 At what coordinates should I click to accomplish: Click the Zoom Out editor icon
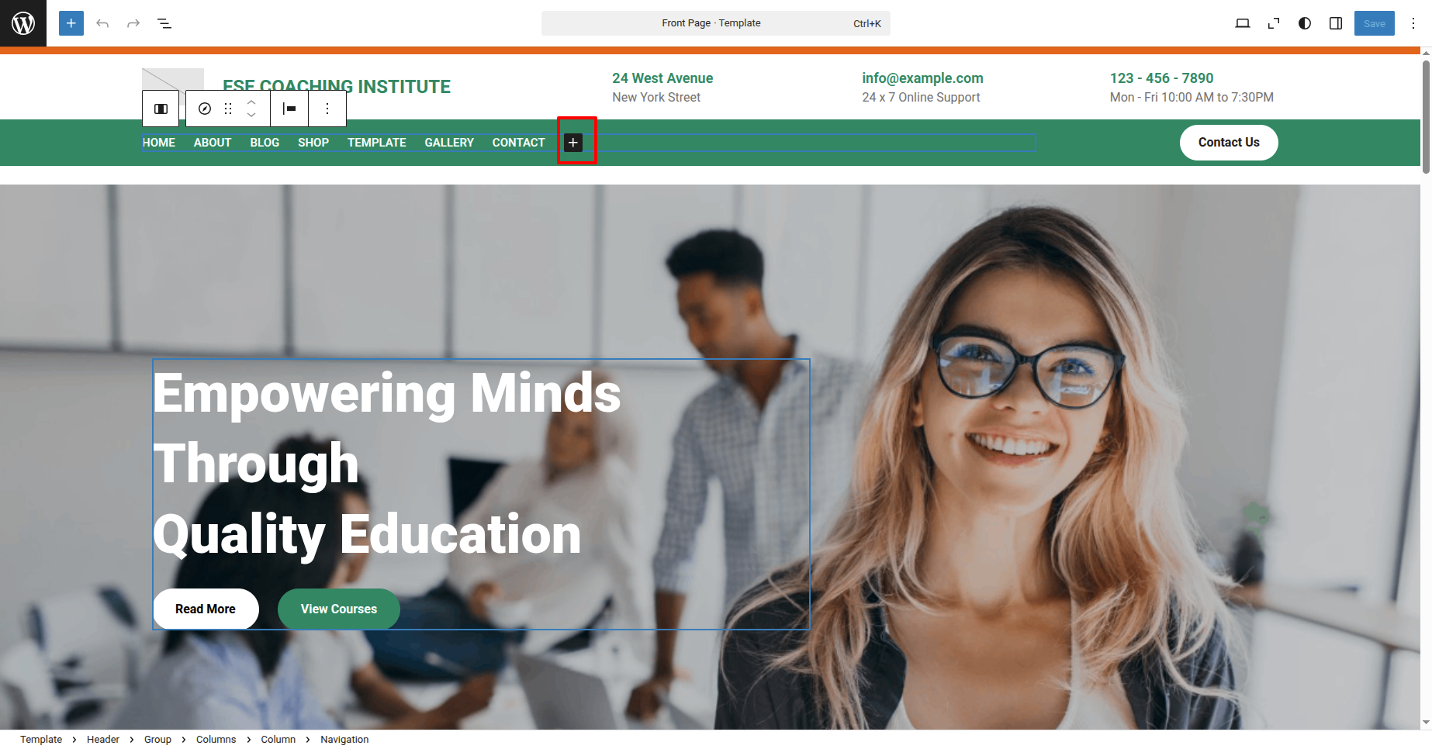1274,23
